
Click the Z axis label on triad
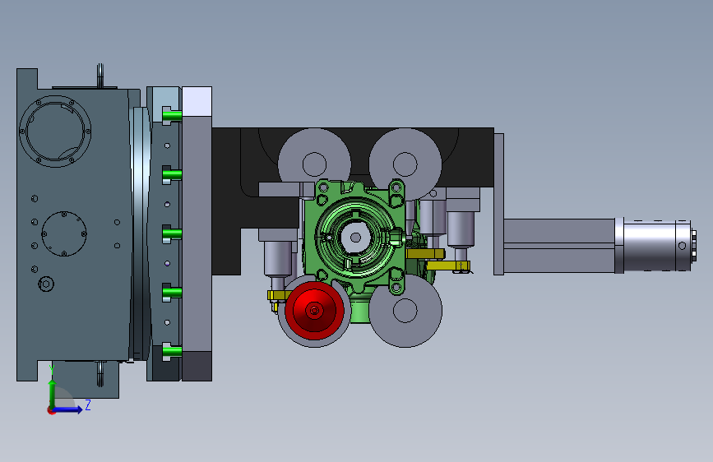coord(88,405)
